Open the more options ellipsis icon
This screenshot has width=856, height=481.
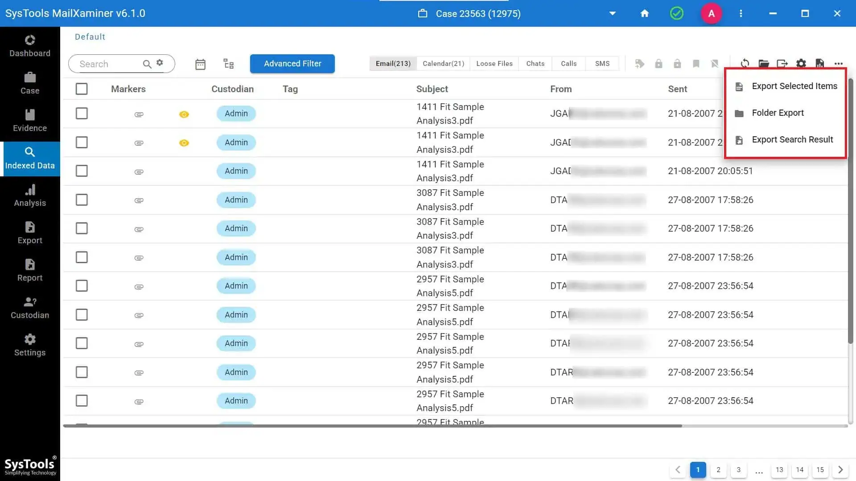pyautogui.click(x=839, y=63)
